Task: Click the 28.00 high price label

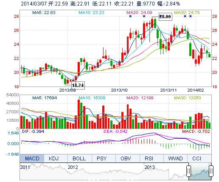Action: tap(166, 17)
